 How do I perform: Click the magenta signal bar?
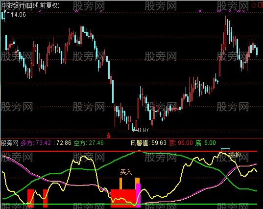click(139, 195)
